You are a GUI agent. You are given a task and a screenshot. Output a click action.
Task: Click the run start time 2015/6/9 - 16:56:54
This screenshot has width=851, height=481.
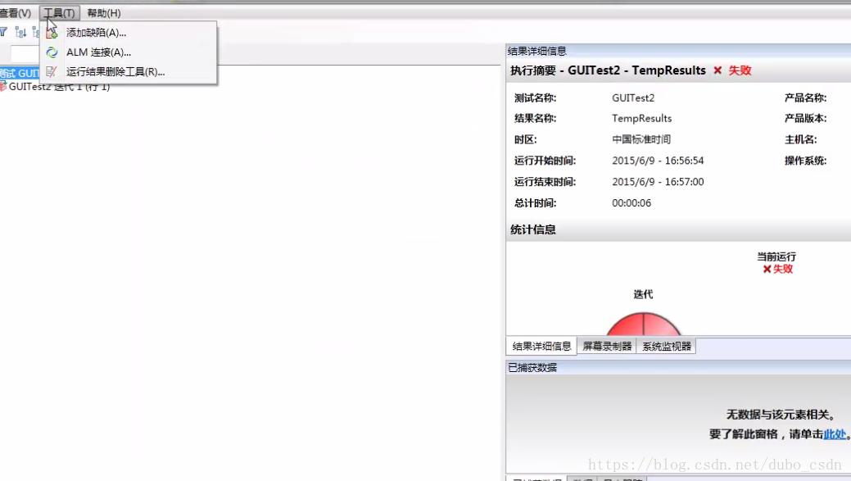click(658, 161)
